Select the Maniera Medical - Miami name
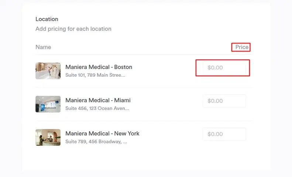Image resolution: width=292 pixels, height=177 pixels. 98,100
